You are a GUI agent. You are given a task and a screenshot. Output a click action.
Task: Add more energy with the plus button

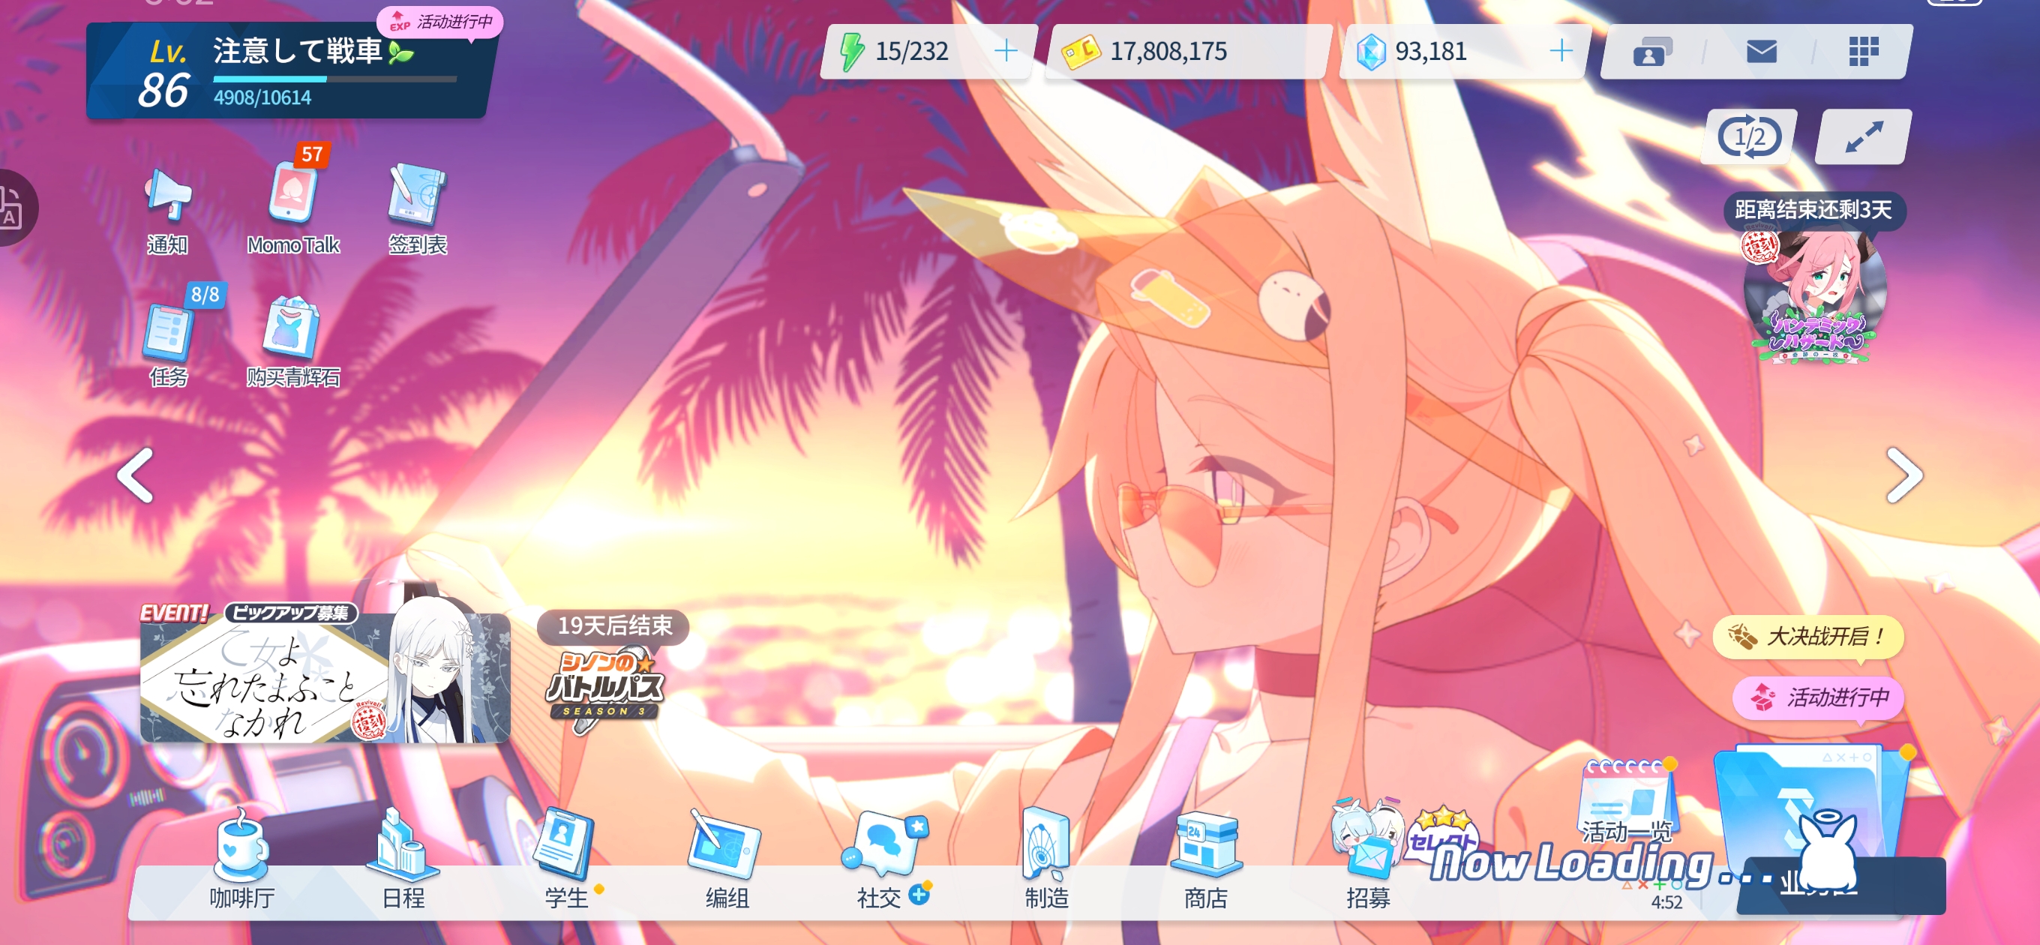click(1006, 52)
